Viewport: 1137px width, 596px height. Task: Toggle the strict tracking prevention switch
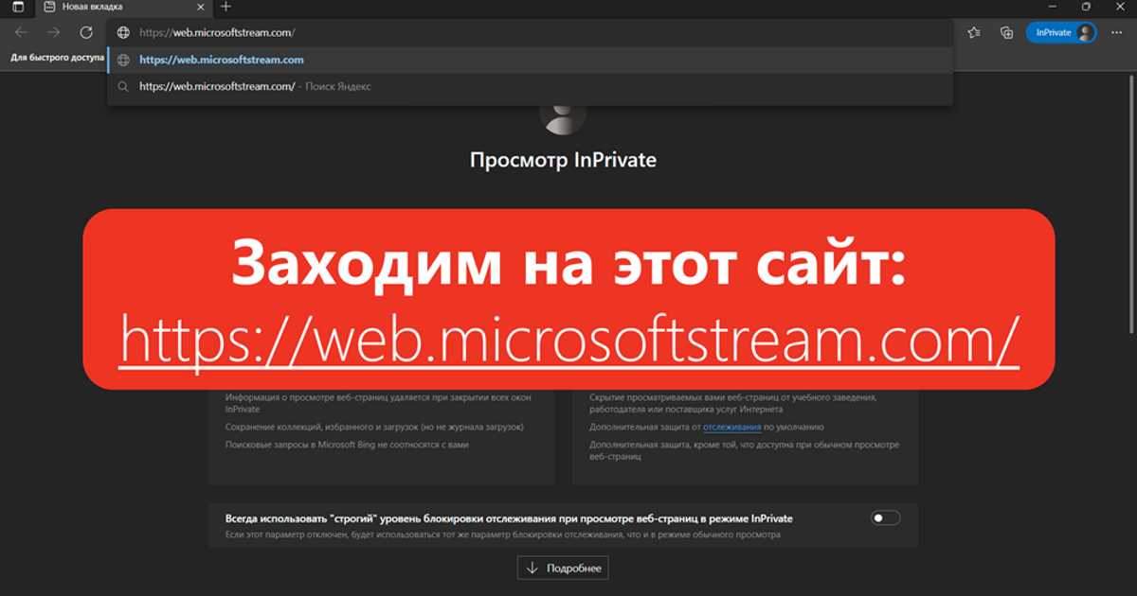(x=886, y=517)
